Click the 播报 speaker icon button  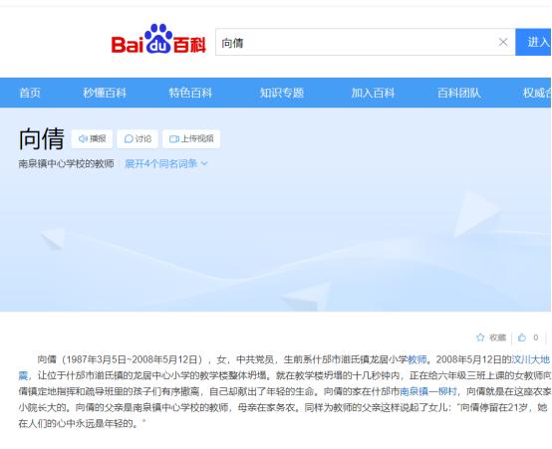83,138
